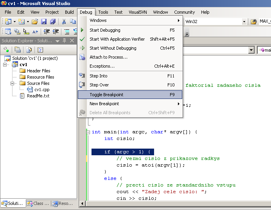
Task: Select Toggle Breakpoint menu item
Action: (130, 95)
